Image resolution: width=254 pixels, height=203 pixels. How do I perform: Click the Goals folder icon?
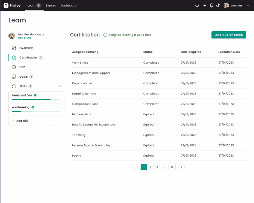(14, 76)
